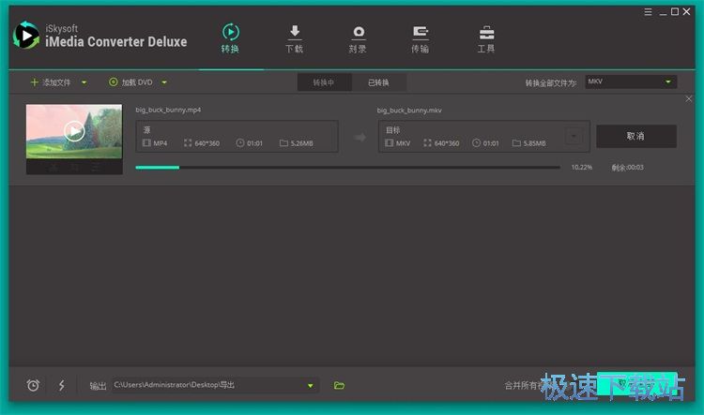Play the big_buck_bunny video thumbnail
The image size is (704, 415).
point(74,131)
